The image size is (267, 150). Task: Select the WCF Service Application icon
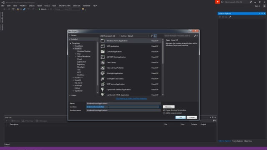103,84
